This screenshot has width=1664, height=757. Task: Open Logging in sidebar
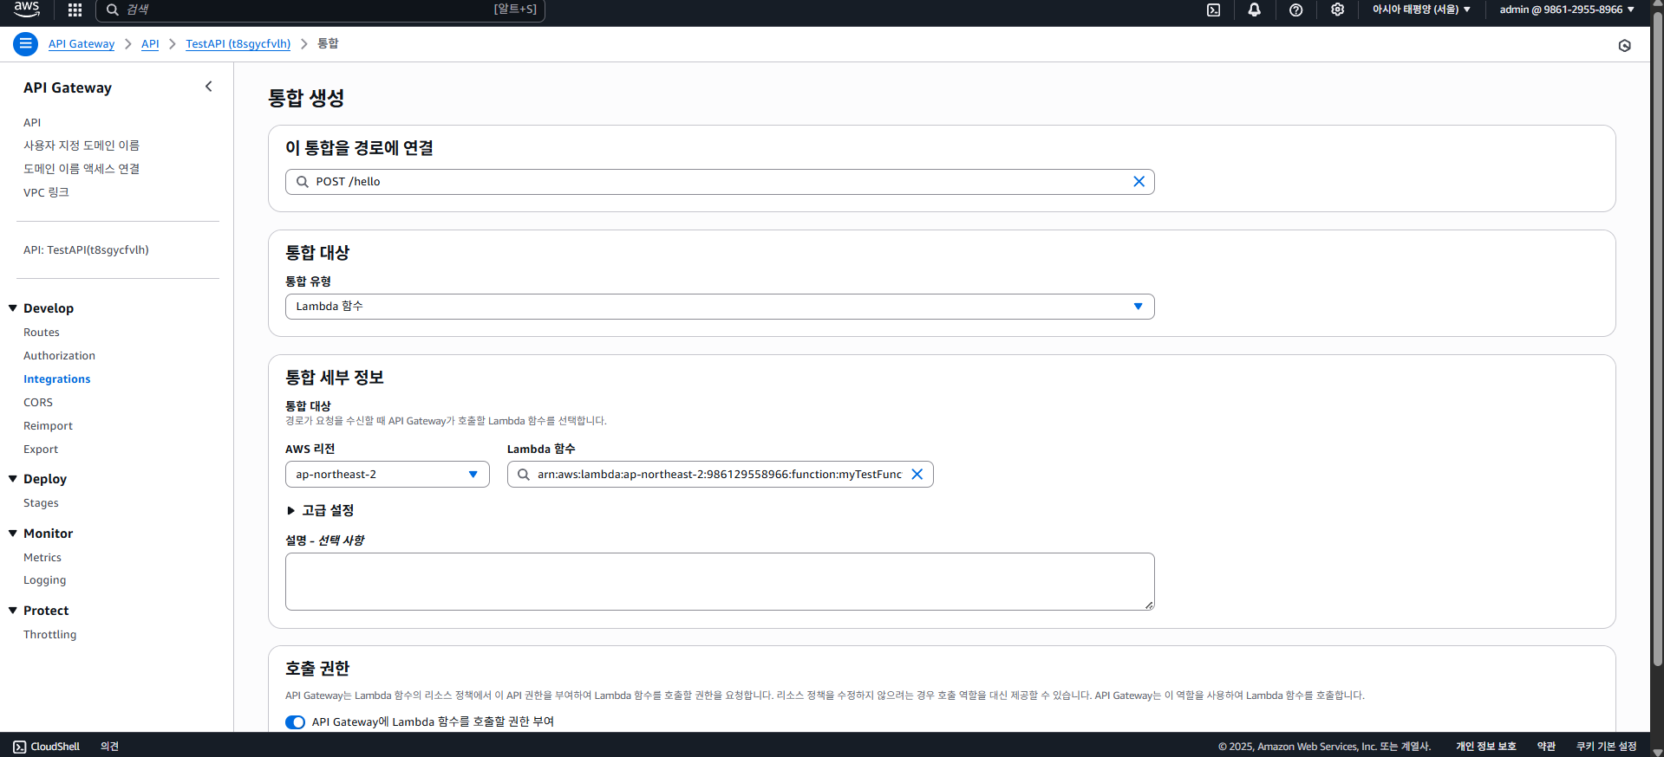[44, 580]
